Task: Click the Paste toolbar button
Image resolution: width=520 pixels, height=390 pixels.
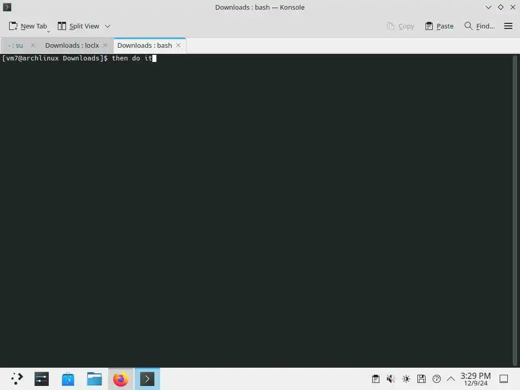Action: [x=439, y=26]
